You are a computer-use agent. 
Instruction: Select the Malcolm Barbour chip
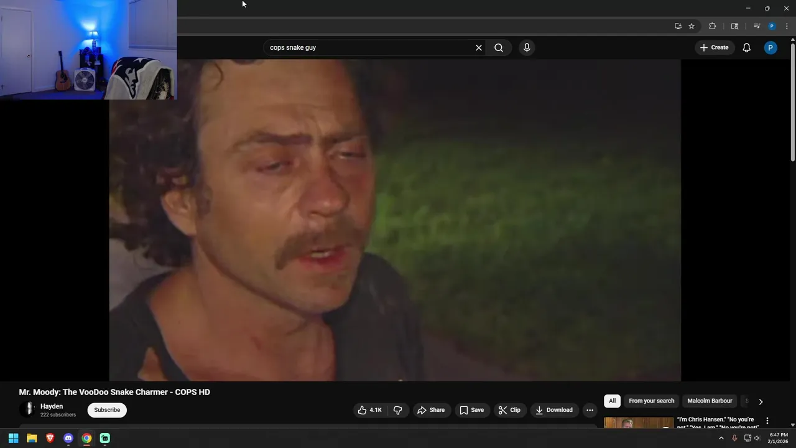(710, 401)
